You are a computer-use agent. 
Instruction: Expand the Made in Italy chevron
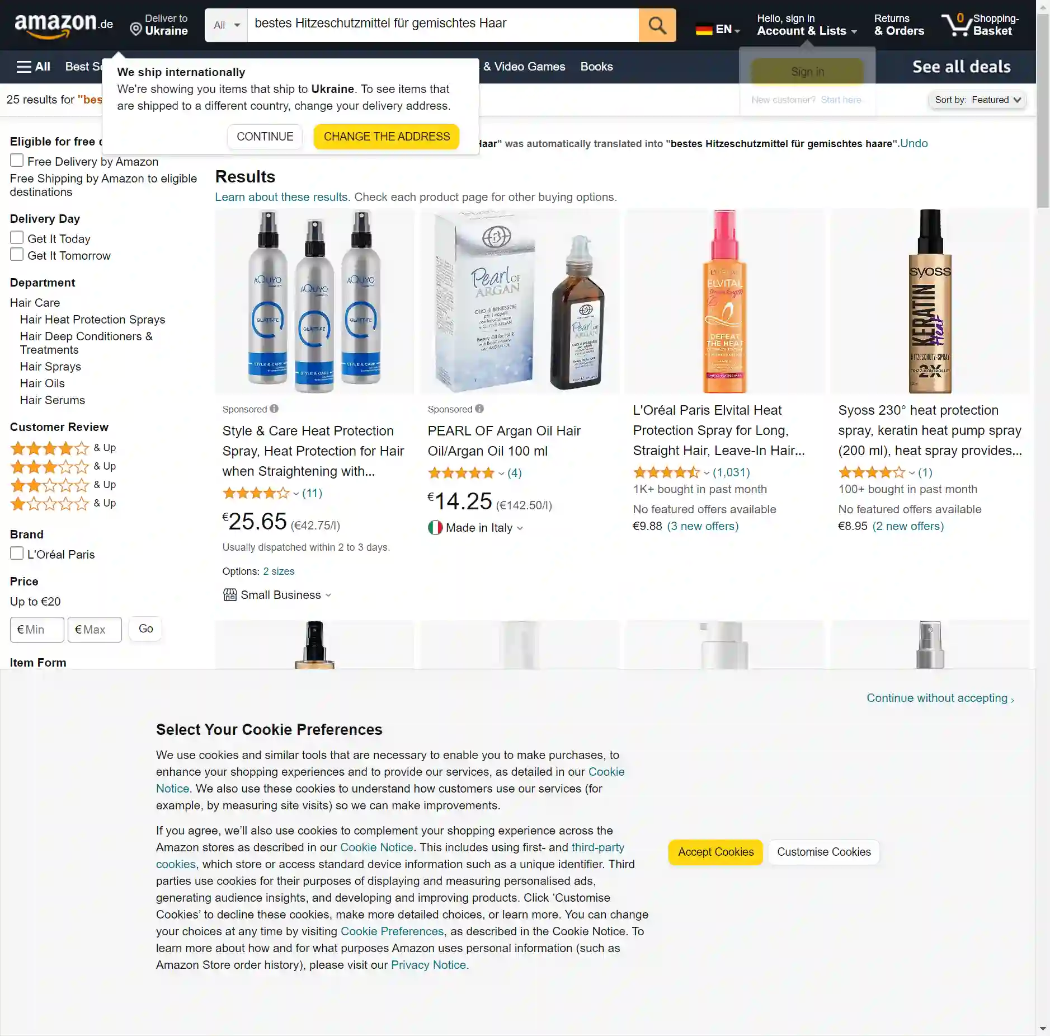(520, 528)
